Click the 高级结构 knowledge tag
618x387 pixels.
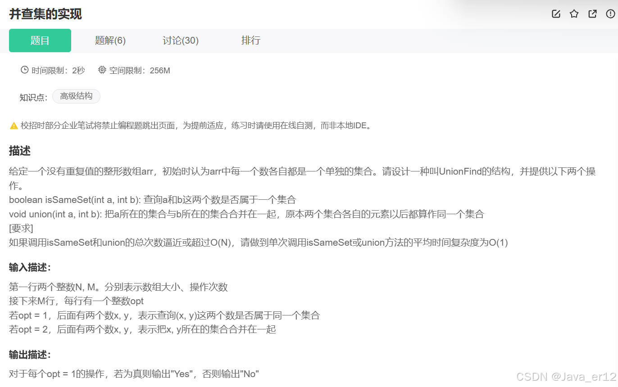[x=76, y=96]
